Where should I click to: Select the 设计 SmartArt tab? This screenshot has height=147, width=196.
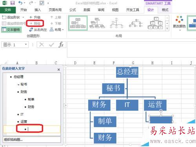151,10
